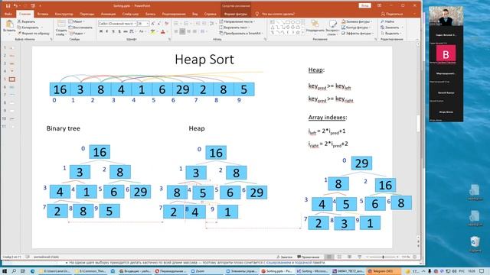Screen dimensions: 490x275
Task: Open Windows Start menu
Action: 5,271
